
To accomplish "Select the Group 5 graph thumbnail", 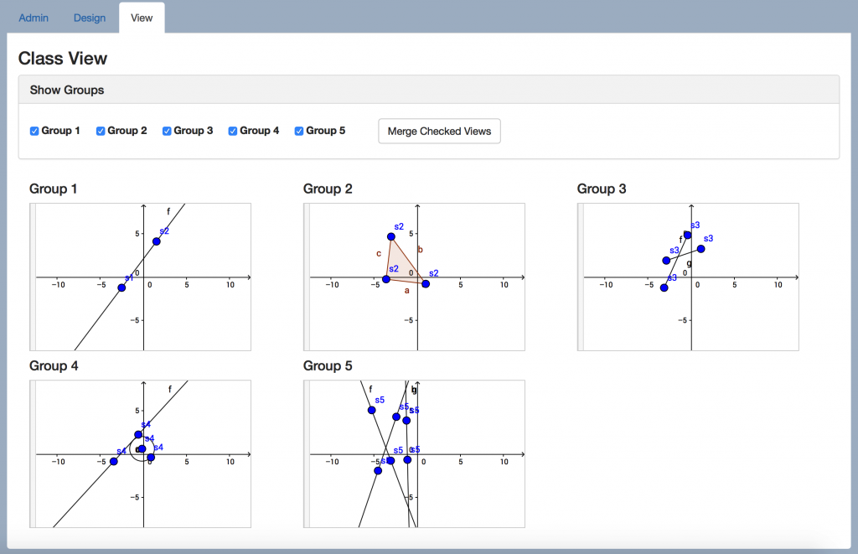I will (x=414, y=453).
